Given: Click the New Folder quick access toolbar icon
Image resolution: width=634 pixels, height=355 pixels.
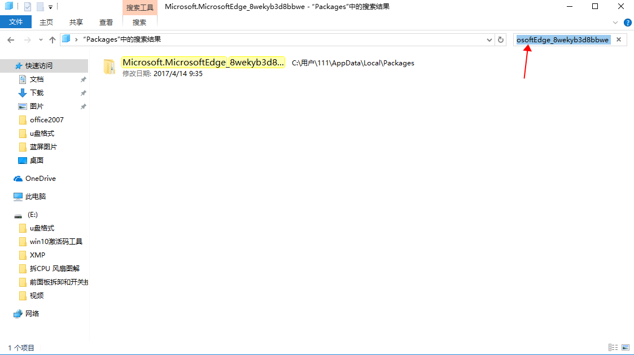Looking at the screenshot, I should (40, 6).
